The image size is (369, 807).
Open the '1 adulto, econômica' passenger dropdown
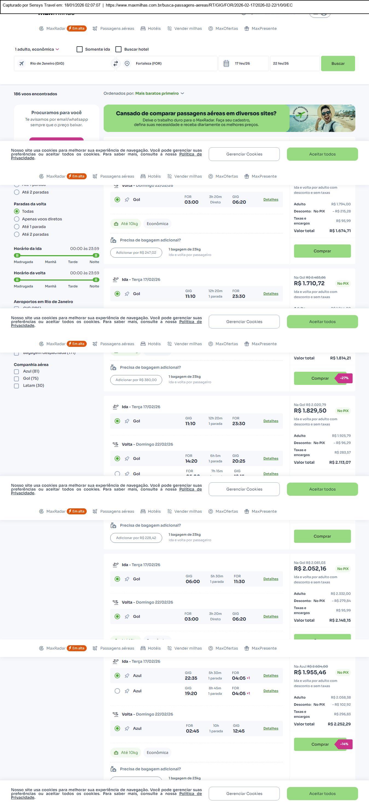click(x=37, y=50)
